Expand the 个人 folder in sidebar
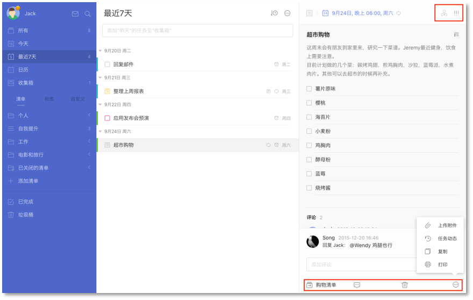The image size is (473, 300). [89, 115]
